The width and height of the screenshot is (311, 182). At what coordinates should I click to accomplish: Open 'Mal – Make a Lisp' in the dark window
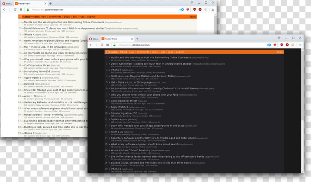132,82
